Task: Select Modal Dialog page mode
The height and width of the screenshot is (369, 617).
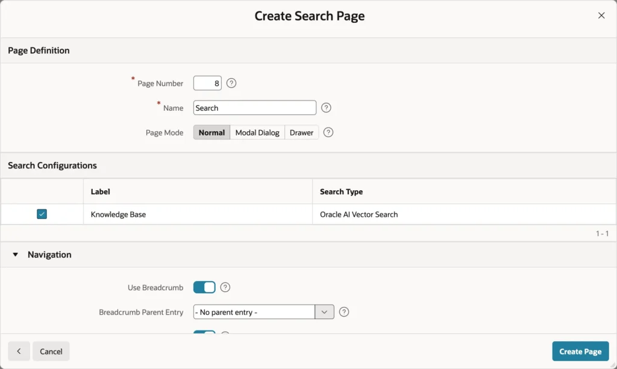Action: (257, 132)
